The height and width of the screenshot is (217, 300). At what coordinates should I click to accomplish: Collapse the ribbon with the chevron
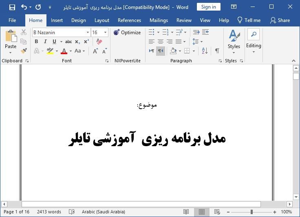click(x=293, y=61)
